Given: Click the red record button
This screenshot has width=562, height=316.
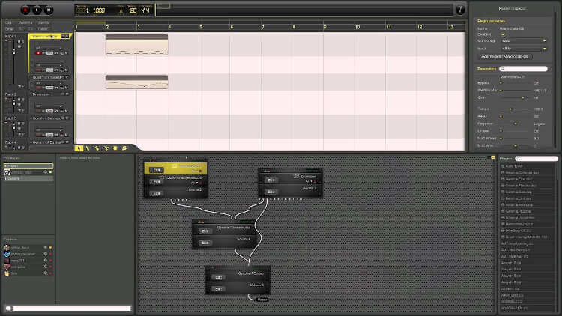Looking at the screenshot, I should (x=25, y=10).
